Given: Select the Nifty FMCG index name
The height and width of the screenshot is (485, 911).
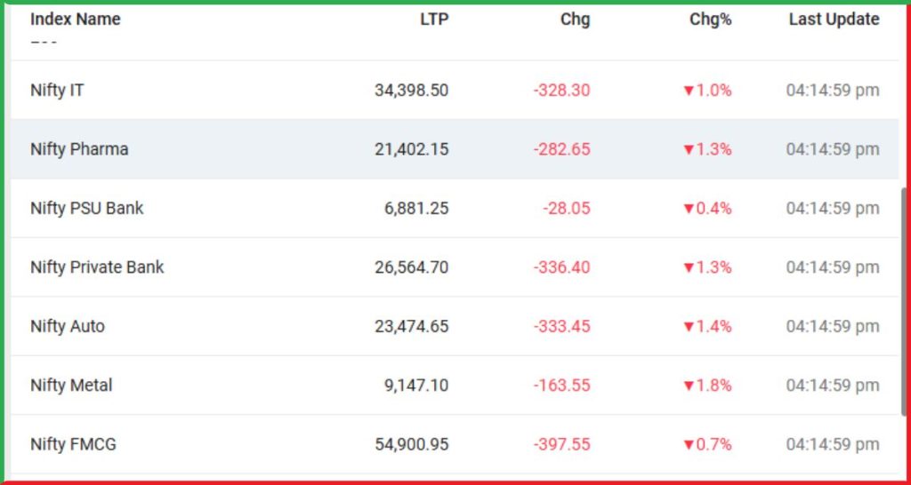Looking at the screenshot, I should [73, 444].
